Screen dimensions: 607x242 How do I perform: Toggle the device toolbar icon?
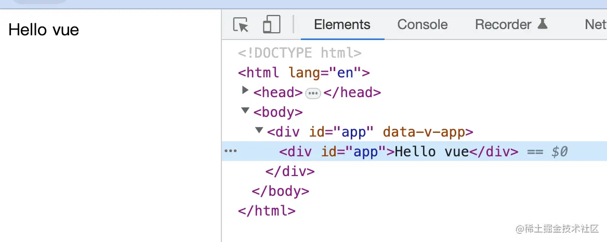271,24
